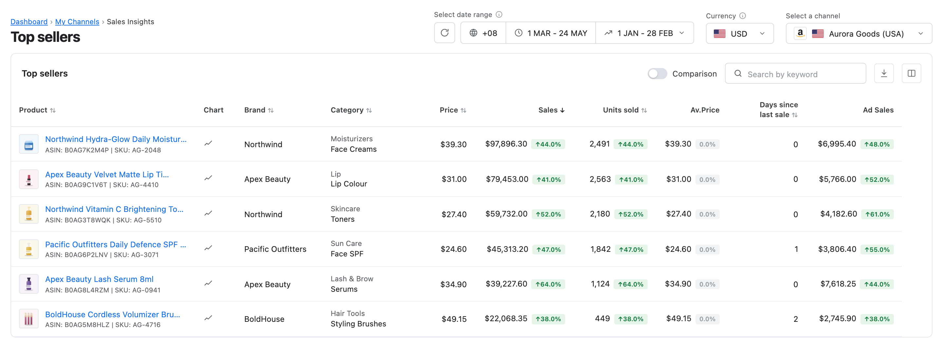Click the Search by keyword field
This screenshot has height=348, width=943.
(x=795, y=74)
